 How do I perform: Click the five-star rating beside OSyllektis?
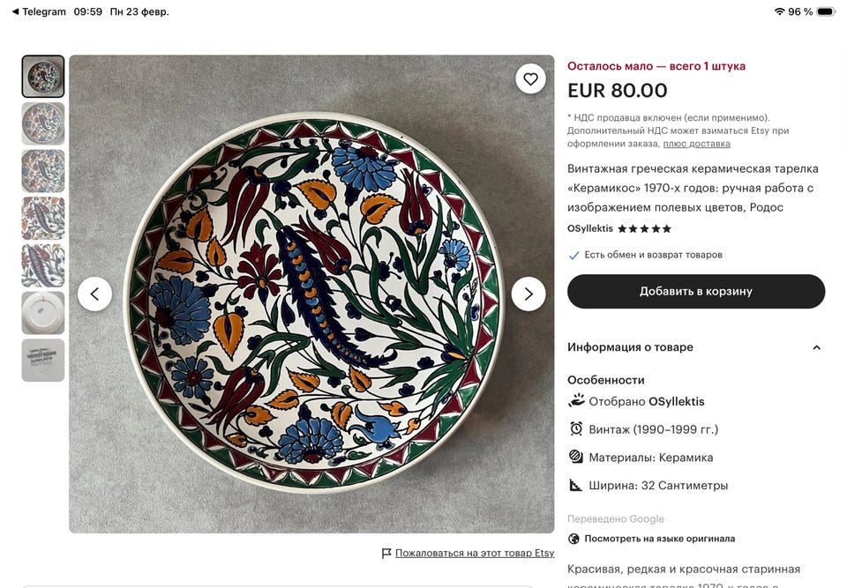pos(644,227)
